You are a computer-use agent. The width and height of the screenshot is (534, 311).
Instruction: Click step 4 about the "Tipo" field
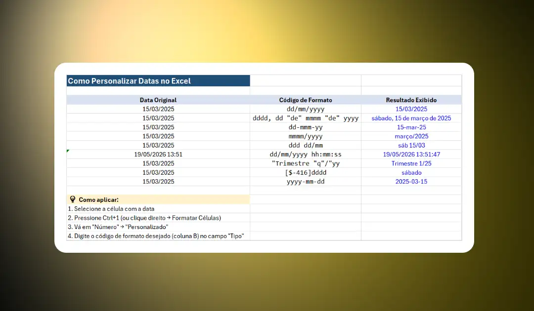click(156, 236)
